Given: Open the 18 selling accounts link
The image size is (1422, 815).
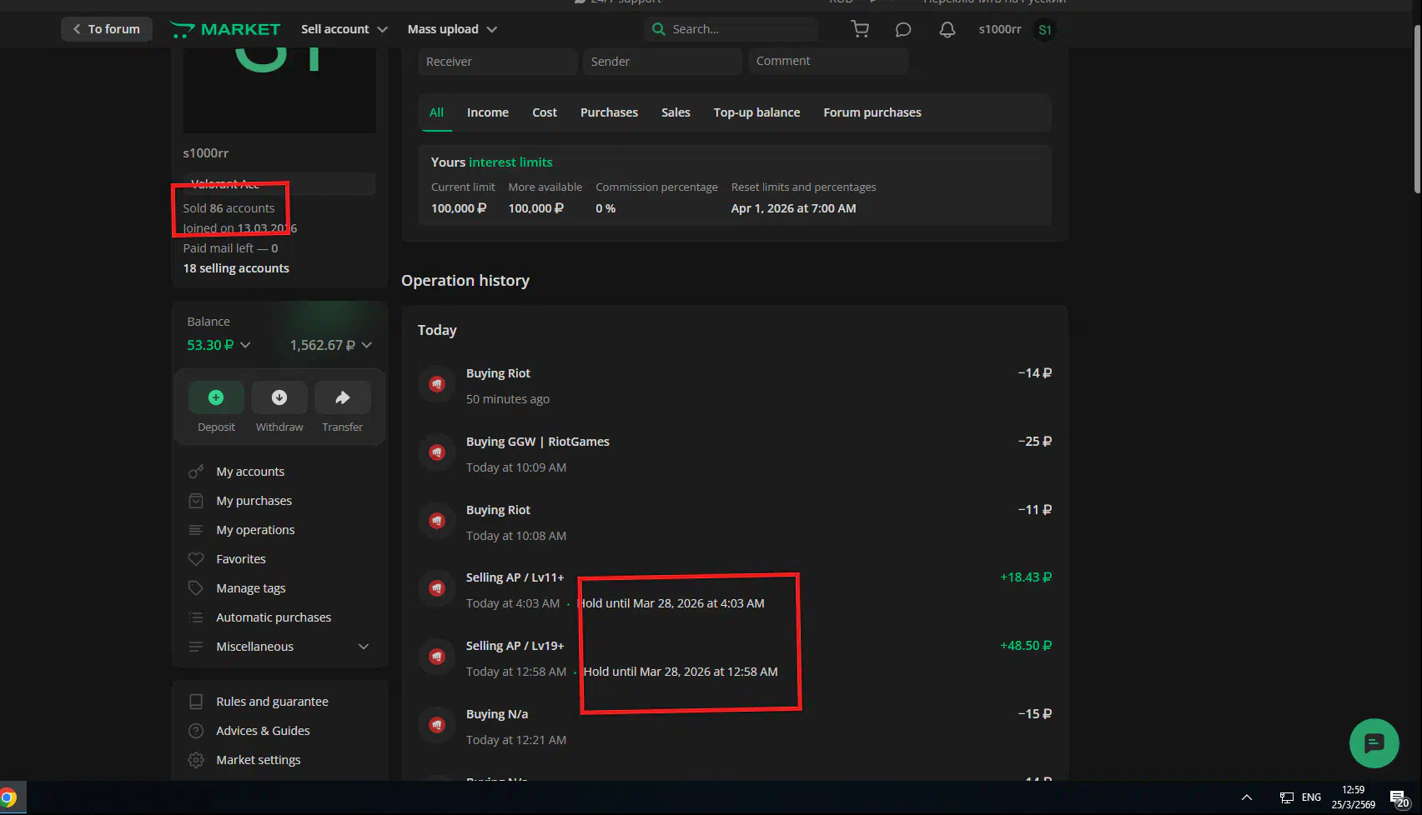Looking at the screenshot, I should coord(236,268).
